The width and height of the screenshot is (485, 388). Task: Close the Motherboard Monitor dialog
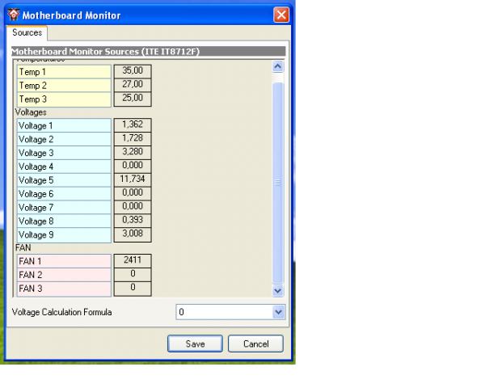(280, 15)
